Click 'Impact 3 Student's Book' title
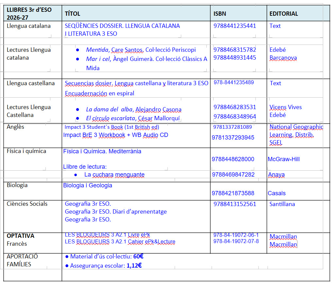332x284 pixels. click(112, 127)
